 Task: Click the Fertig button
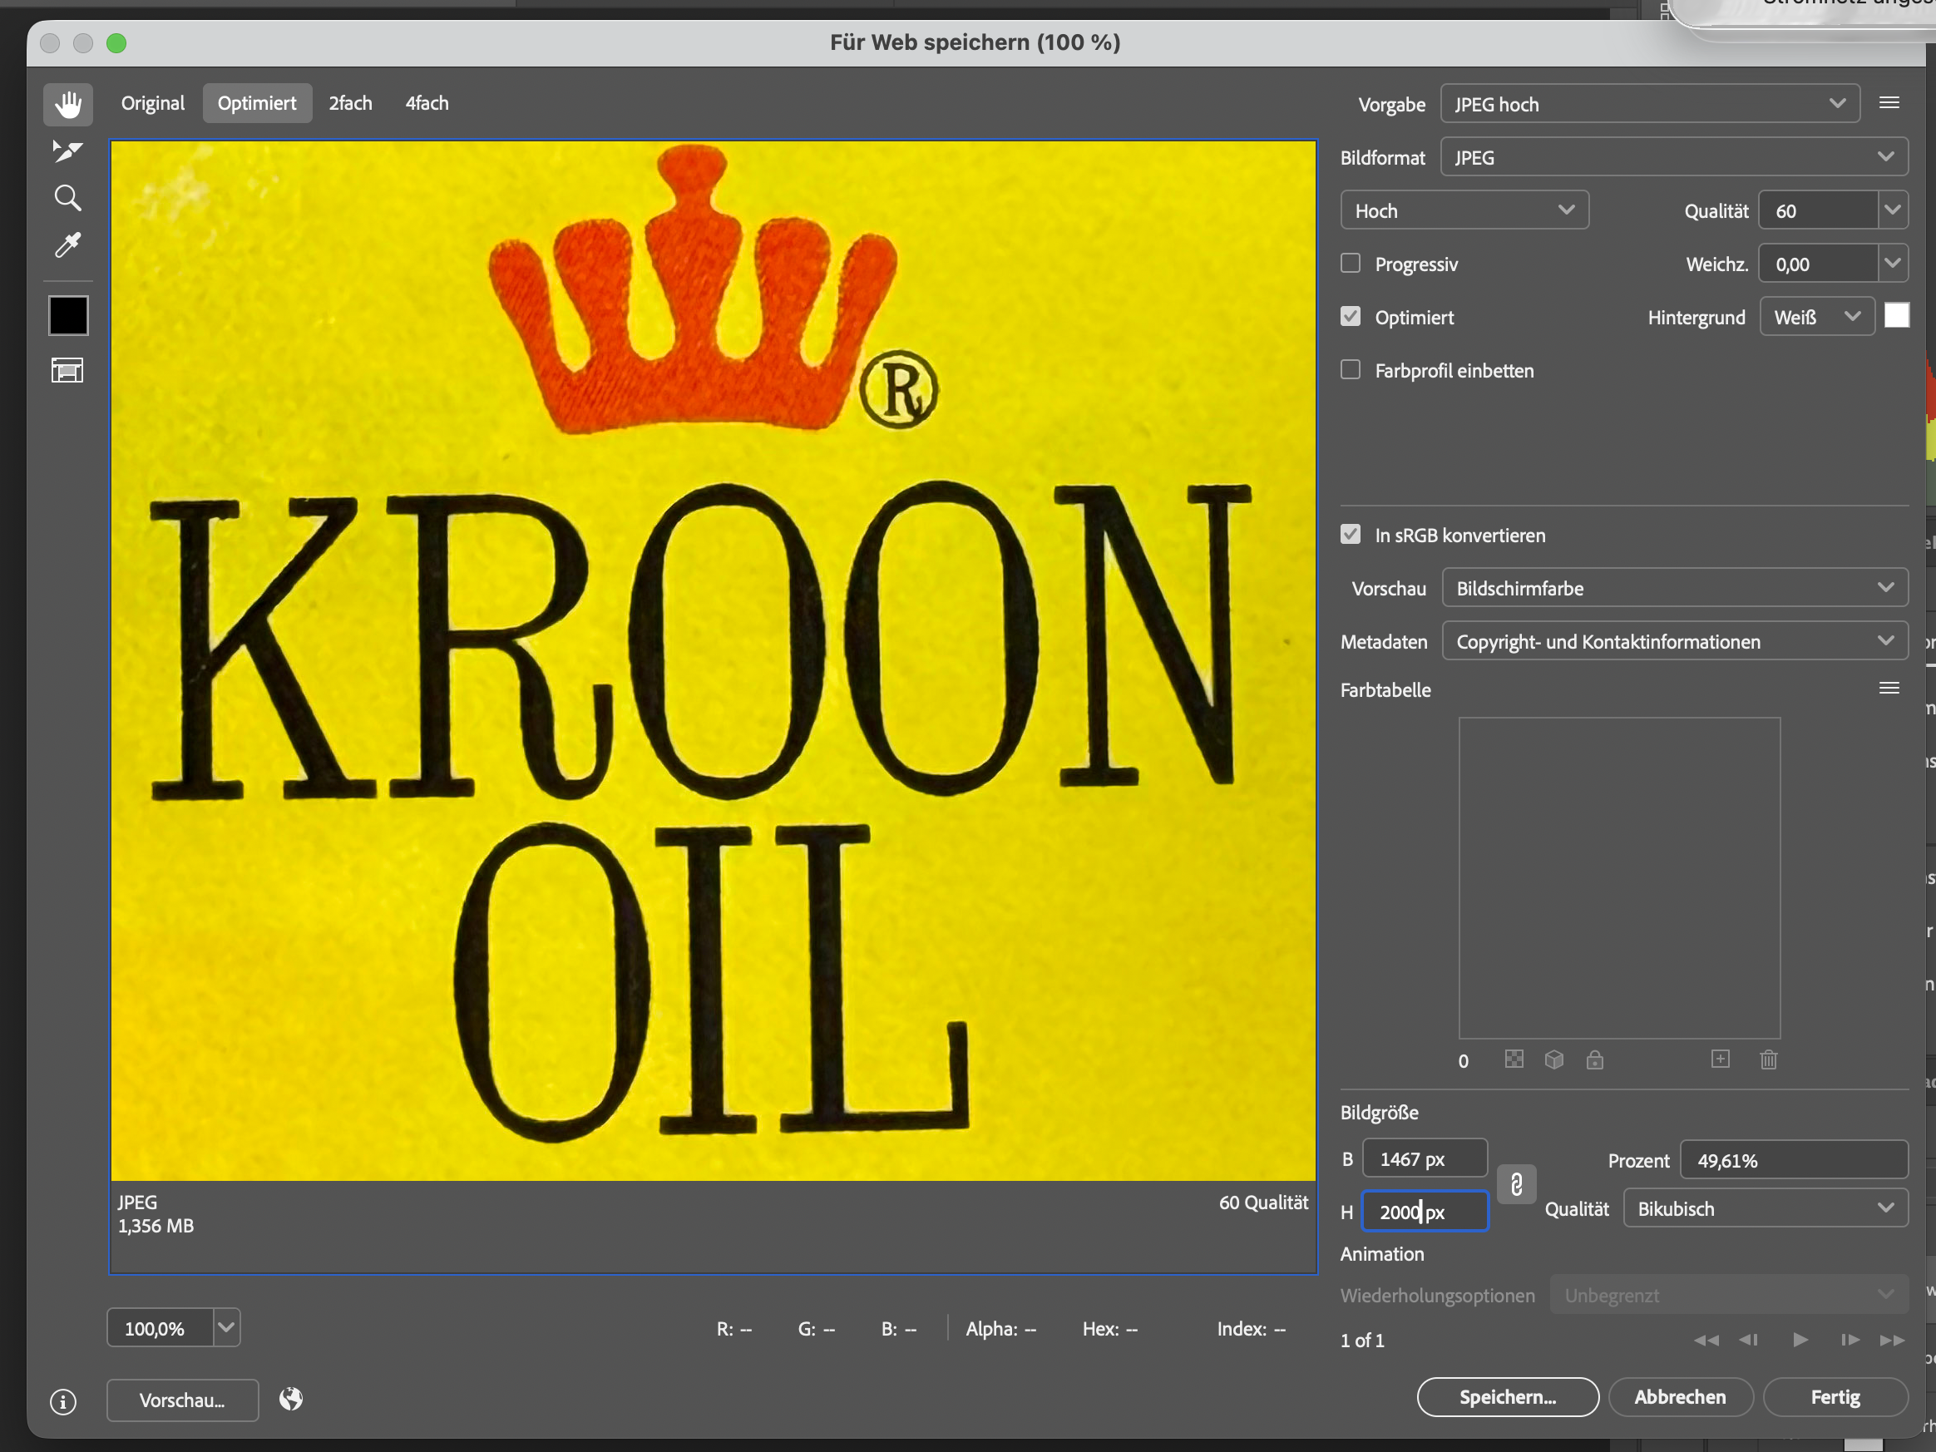click(1835, 1398)
